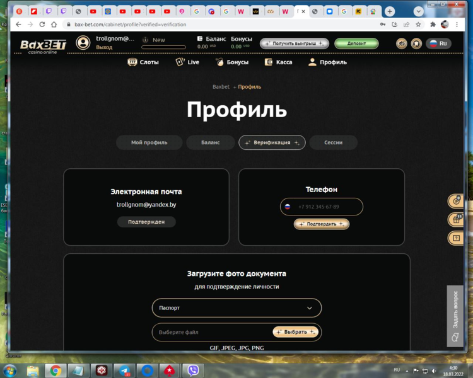Screen dimensions: 473x378
Task: Open the user avatar icon in header
Action: pos(83,42)
